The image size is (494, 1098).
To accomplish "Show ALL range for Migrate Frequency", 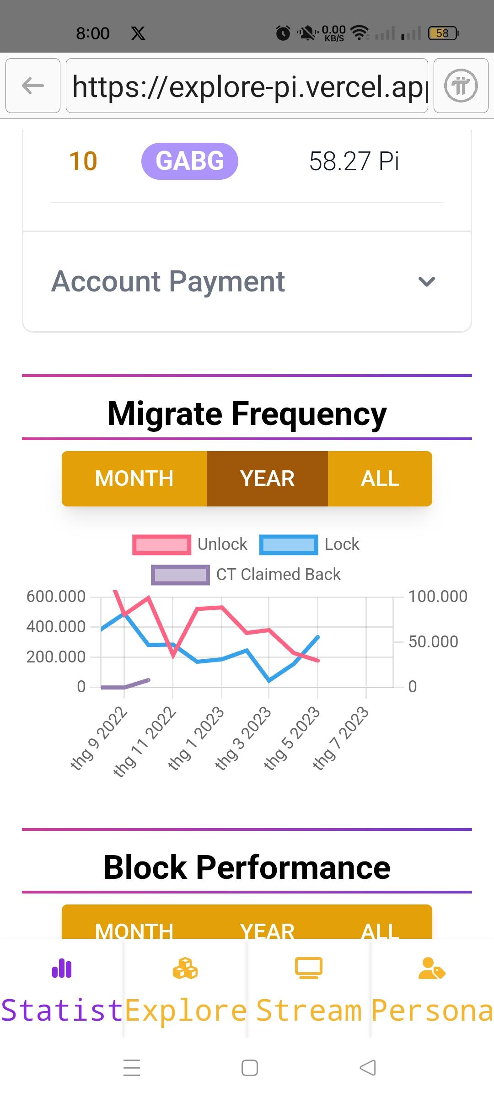I will point(380,479).
